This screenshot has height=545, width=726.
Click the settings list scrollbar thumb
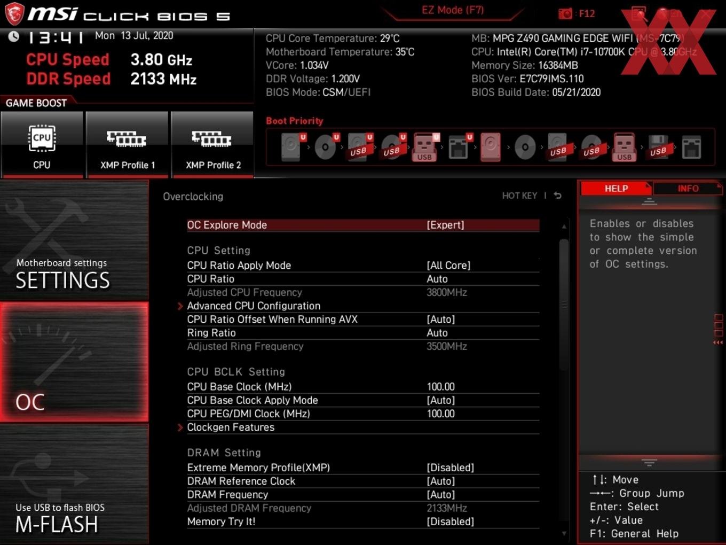564,305
